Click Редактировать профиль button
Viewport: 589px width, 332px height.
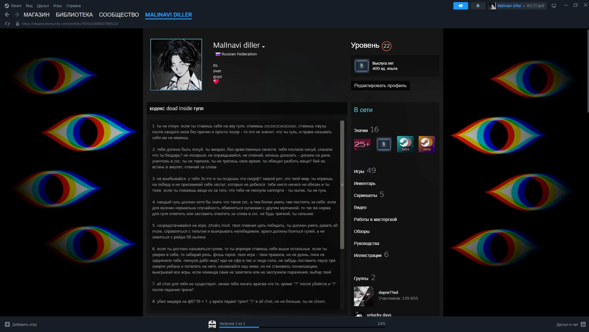380,86
